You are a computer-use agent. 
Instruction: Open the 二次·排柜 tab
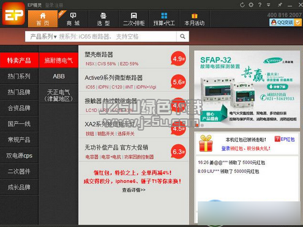tap(133, 19)
